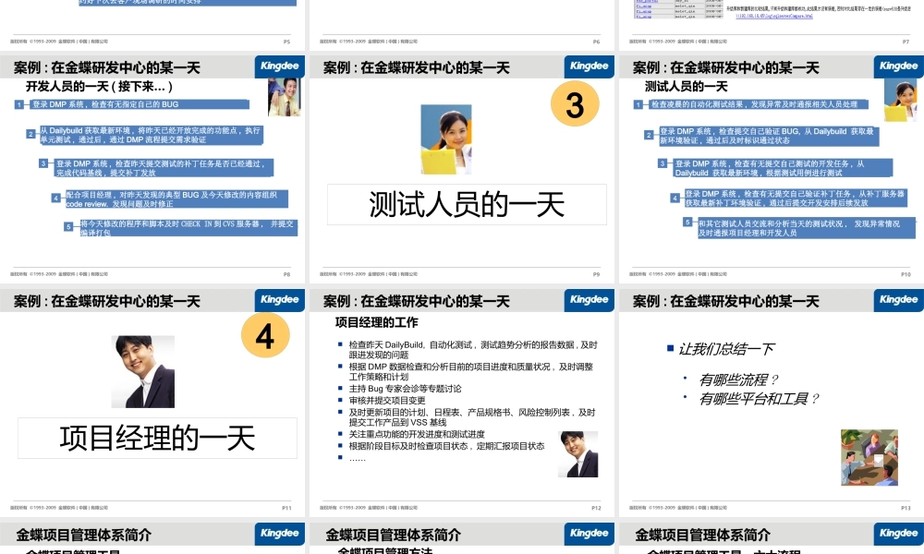This screenshot has width=924, height=554.
Task: Click the page number P12
Action: click(x=596, y=508)
